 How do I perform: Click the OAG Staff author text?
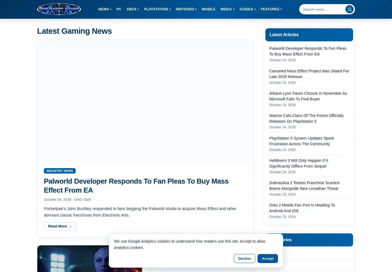click(x=82, y=200)
